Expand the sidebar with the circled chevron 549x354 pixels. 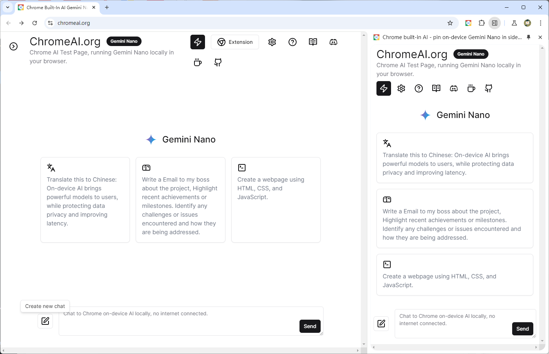pyautogui.click(x=13, y=46)
